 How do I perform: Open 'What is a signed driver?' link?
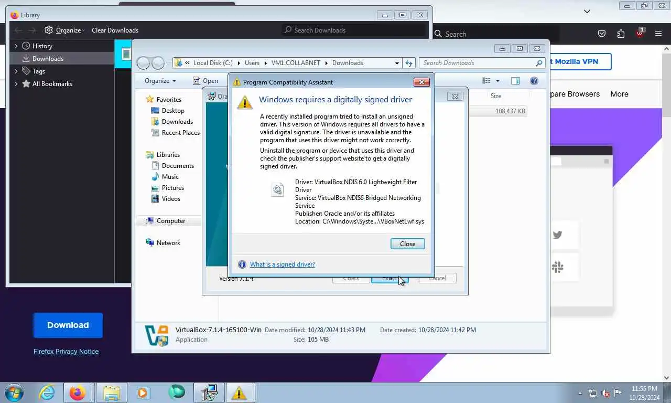tap(283, 264)
